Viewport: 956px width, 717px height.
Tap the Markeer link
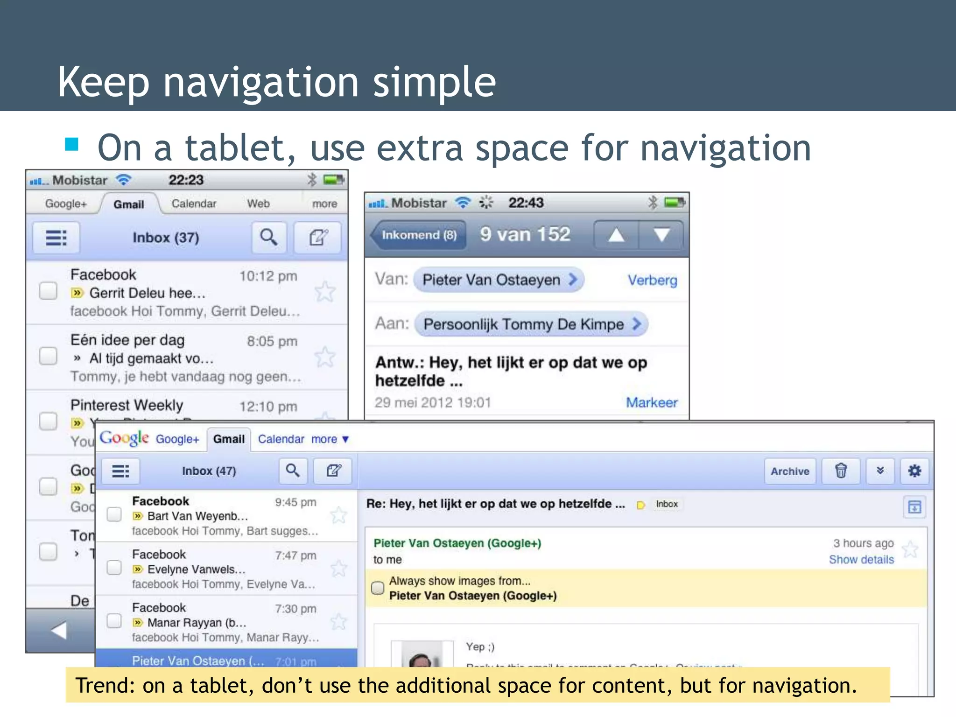pos(652,402)
